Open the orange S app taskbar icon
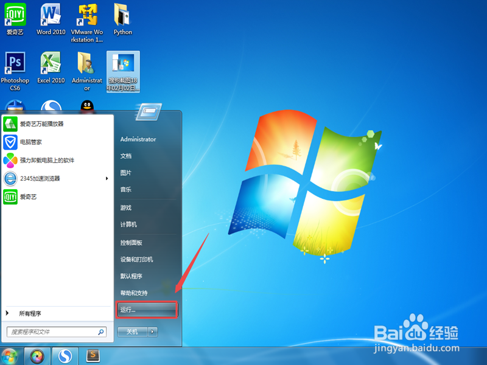 (x=93, y=356)
